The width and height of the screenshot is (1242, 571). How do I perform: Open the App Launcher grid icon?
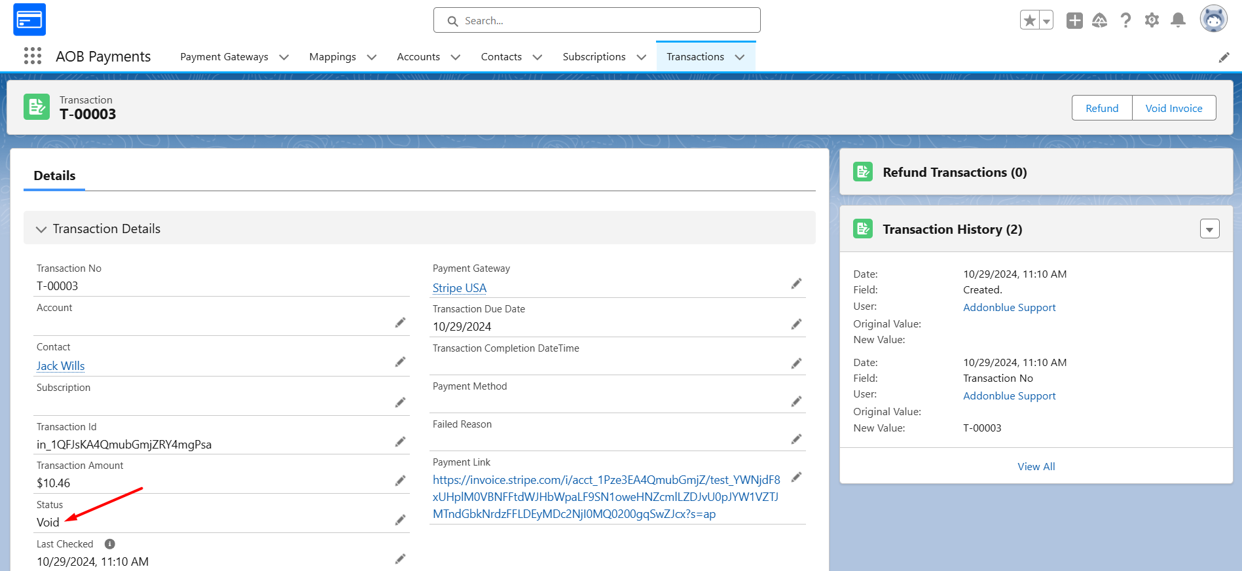point(33,56)
